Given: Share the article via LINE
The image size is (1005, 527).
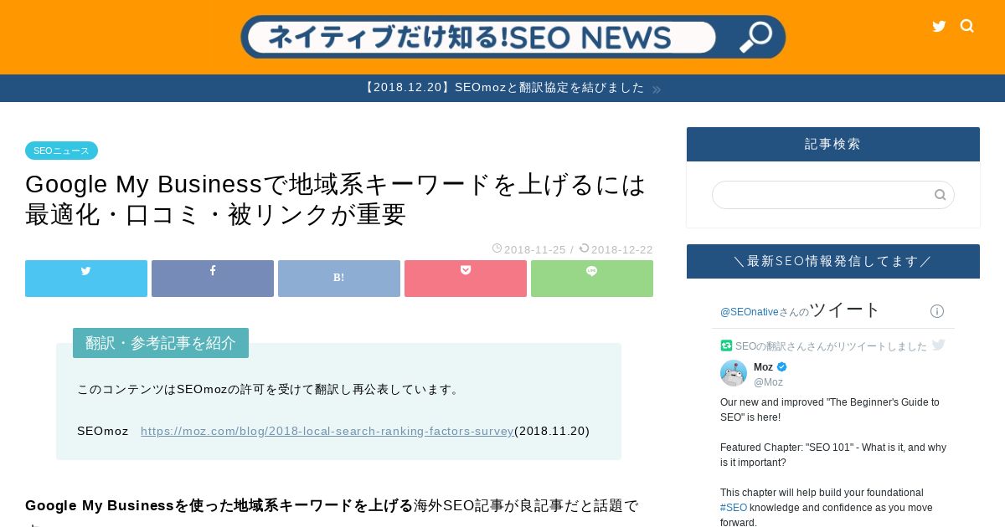Looking at the screenshot, I should pyautogui.click(x=592, y=279).
